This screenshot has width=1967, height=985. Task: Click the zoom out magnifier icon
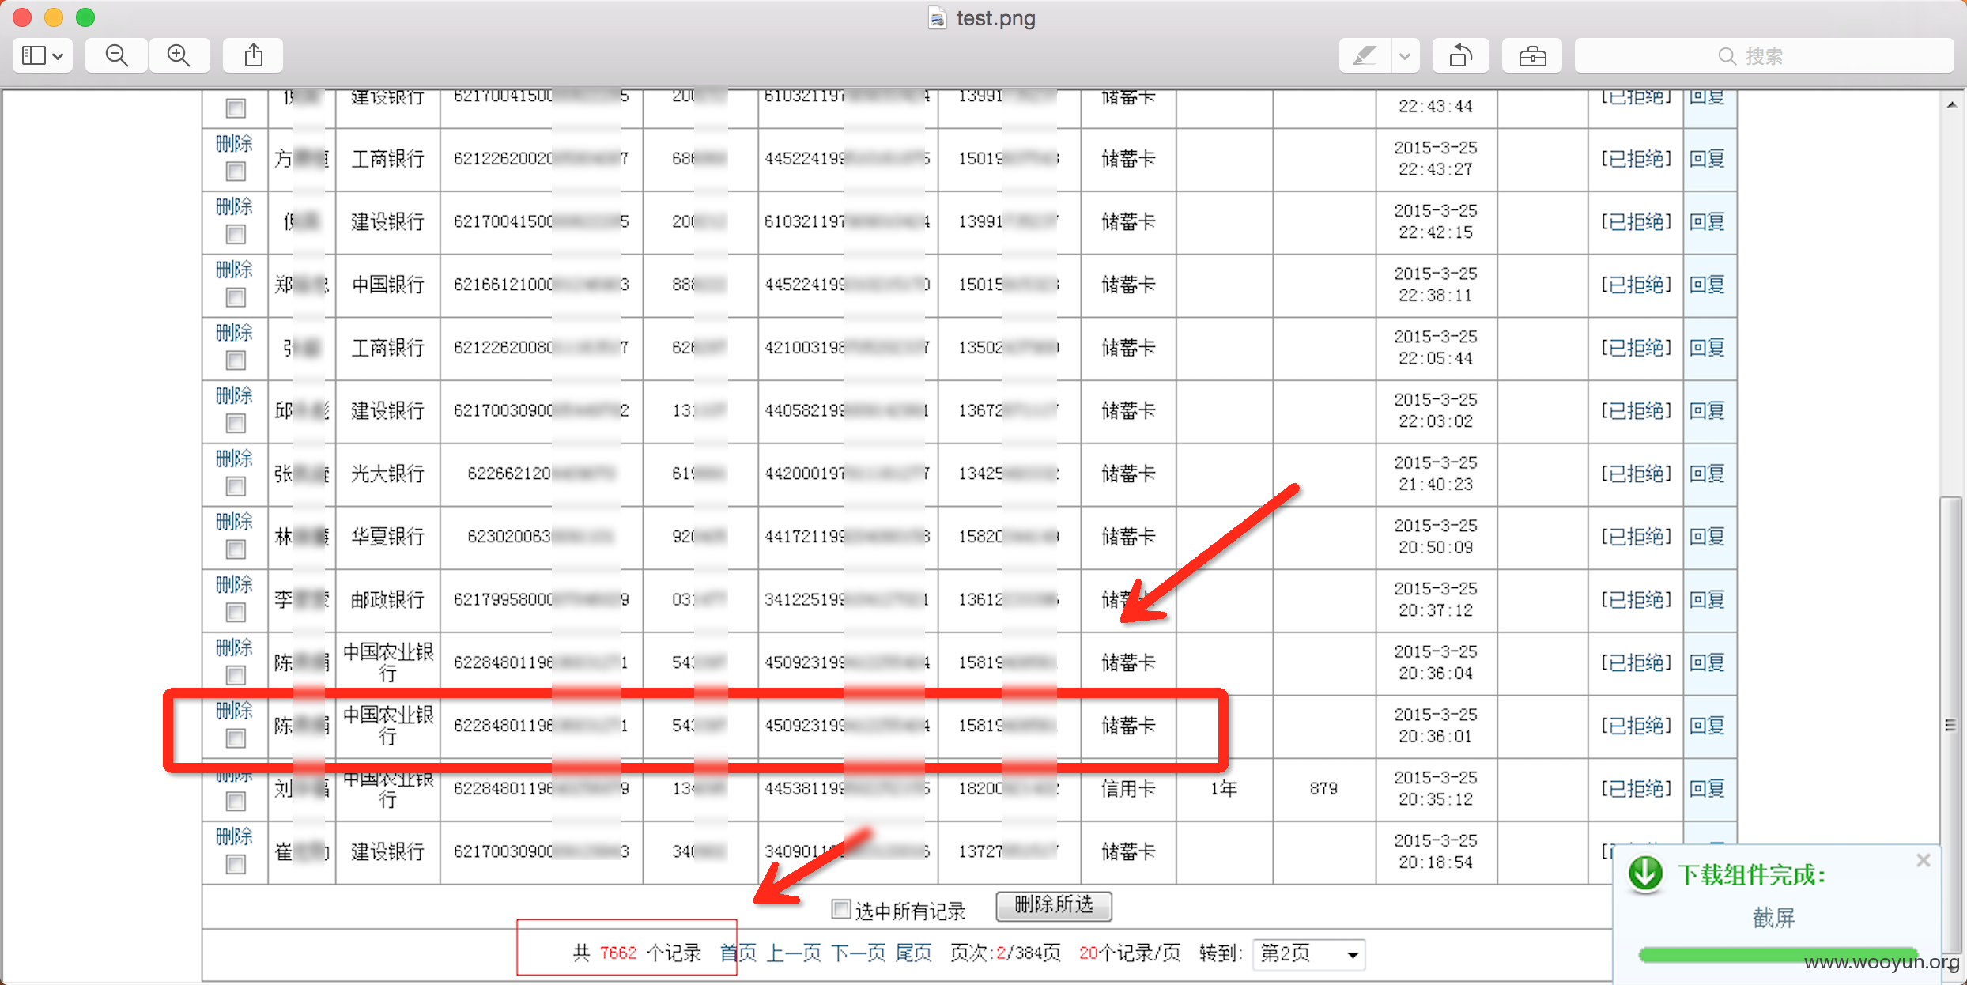point(116,55)
